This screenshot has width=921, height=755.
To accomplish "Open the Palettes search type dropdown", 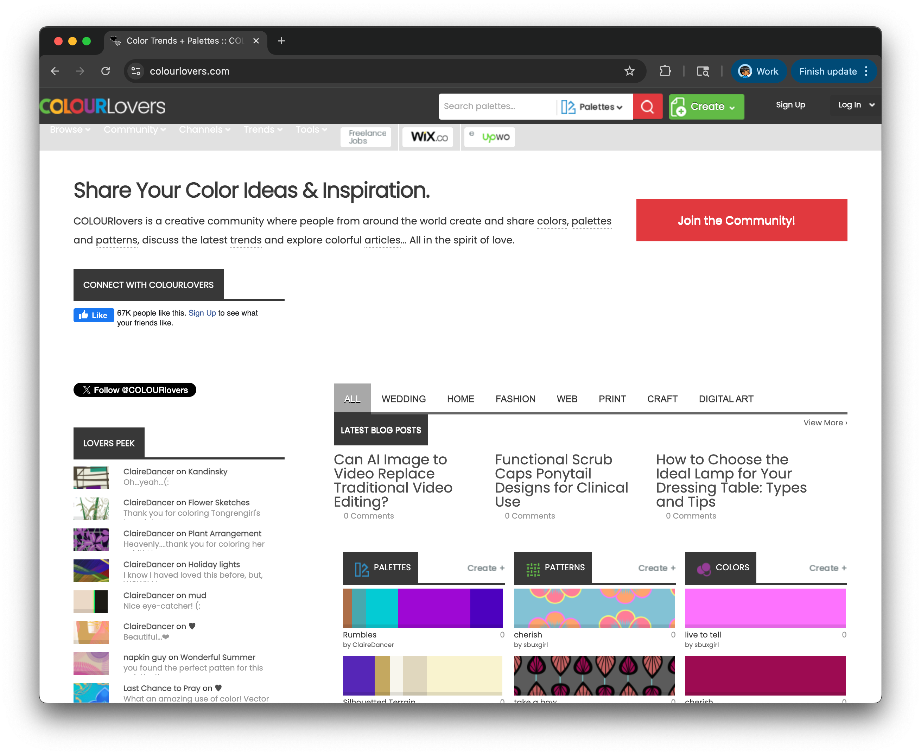I will pyautogui.click(x=593, y=107).
